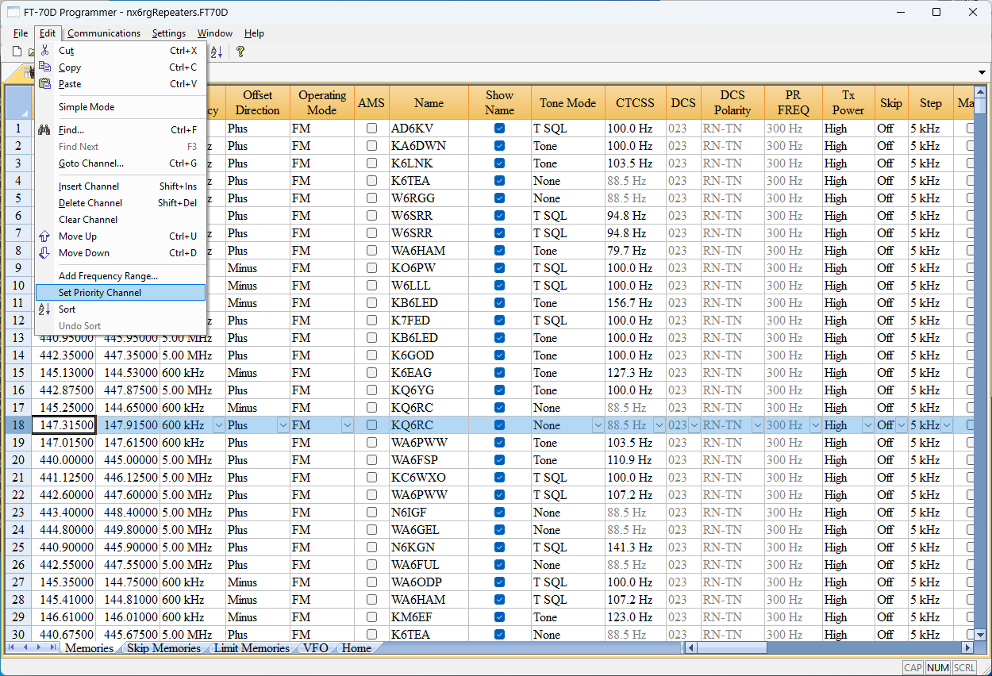Toggle Show Name for K7FED

499,321
